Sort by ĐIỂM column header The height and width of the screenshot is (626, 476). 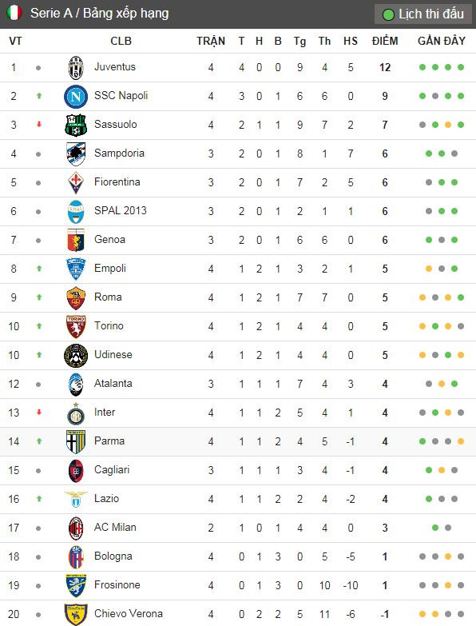tap(385, 41)
